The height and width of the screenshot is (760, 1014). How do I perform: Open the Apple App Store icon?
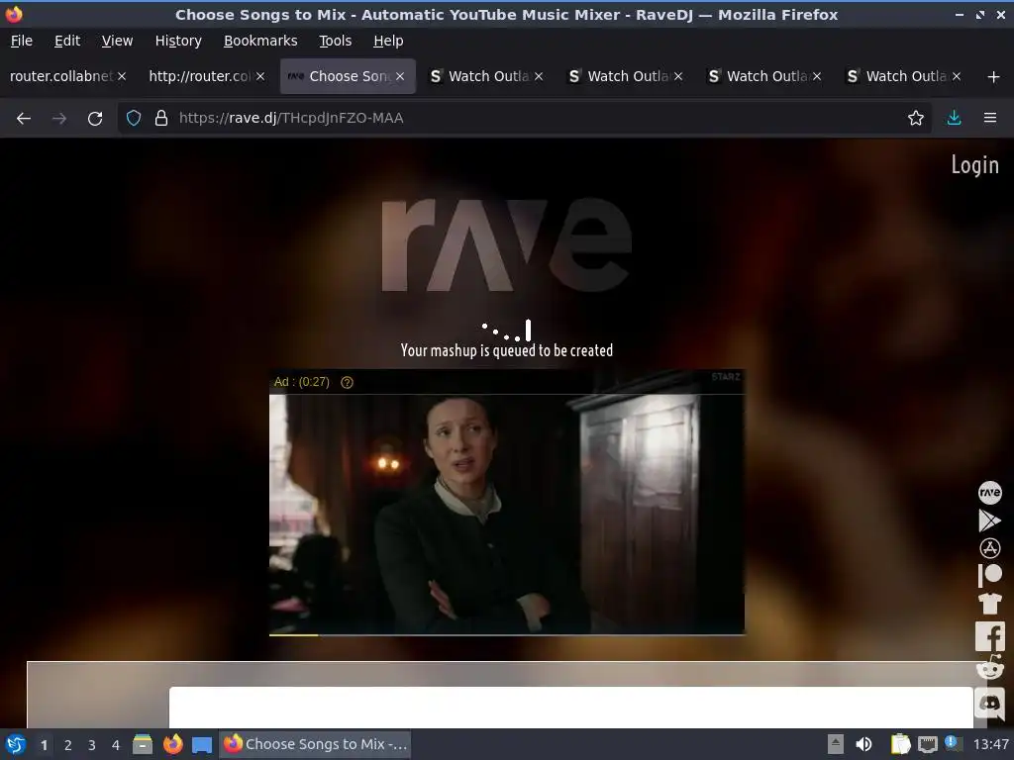pyautogui.click(x=989, y=548)
